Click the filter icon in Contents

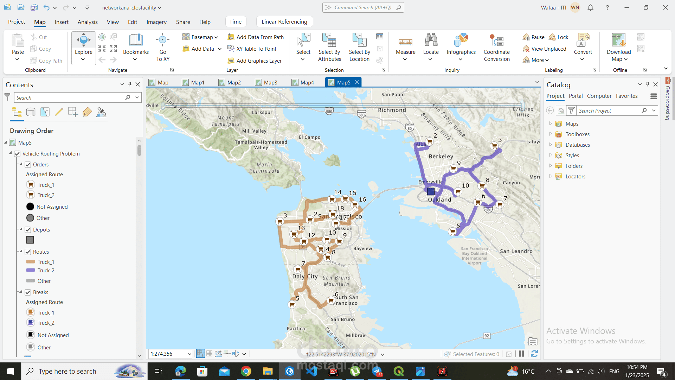[x=7, y=97]
